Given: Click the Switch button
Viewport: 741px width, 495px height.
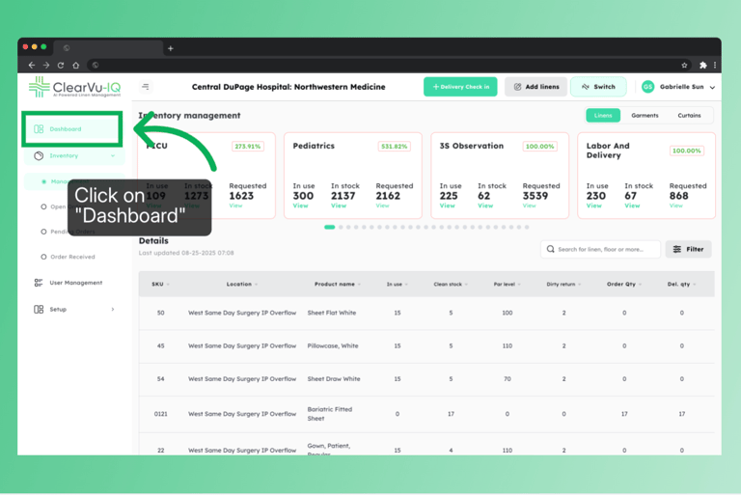Looking at the screenshot, I should tap(598, 87).
